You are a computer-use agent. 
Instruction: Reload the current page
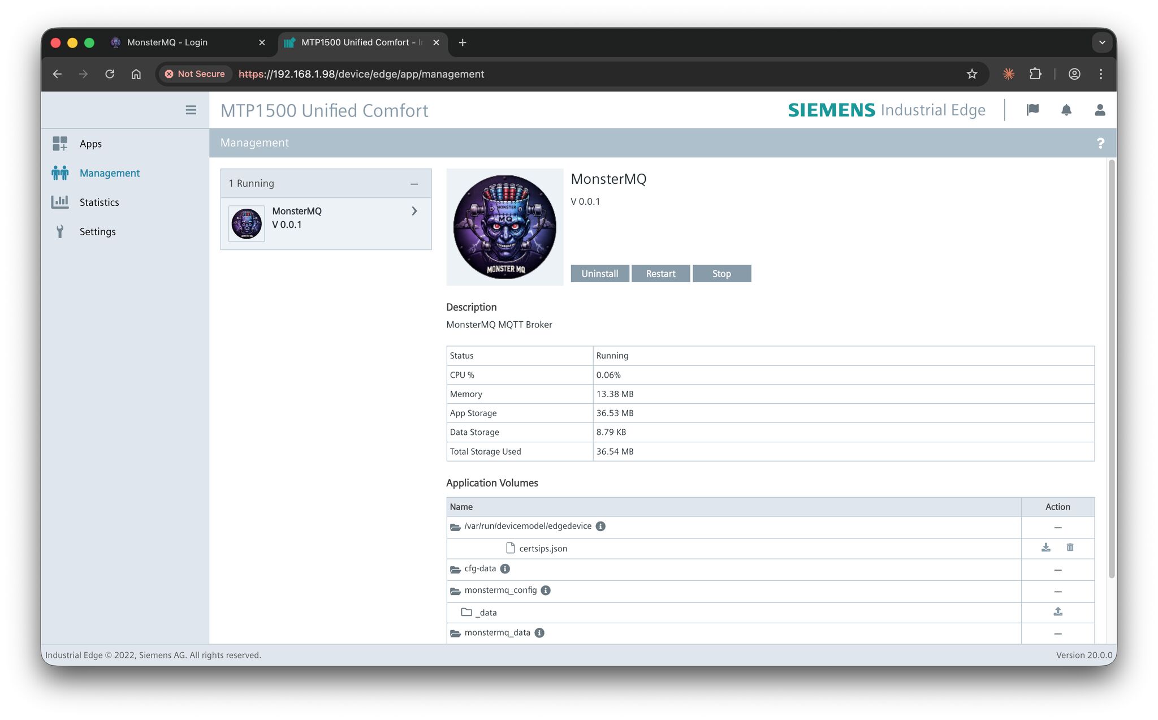click(x=110, y=74)
